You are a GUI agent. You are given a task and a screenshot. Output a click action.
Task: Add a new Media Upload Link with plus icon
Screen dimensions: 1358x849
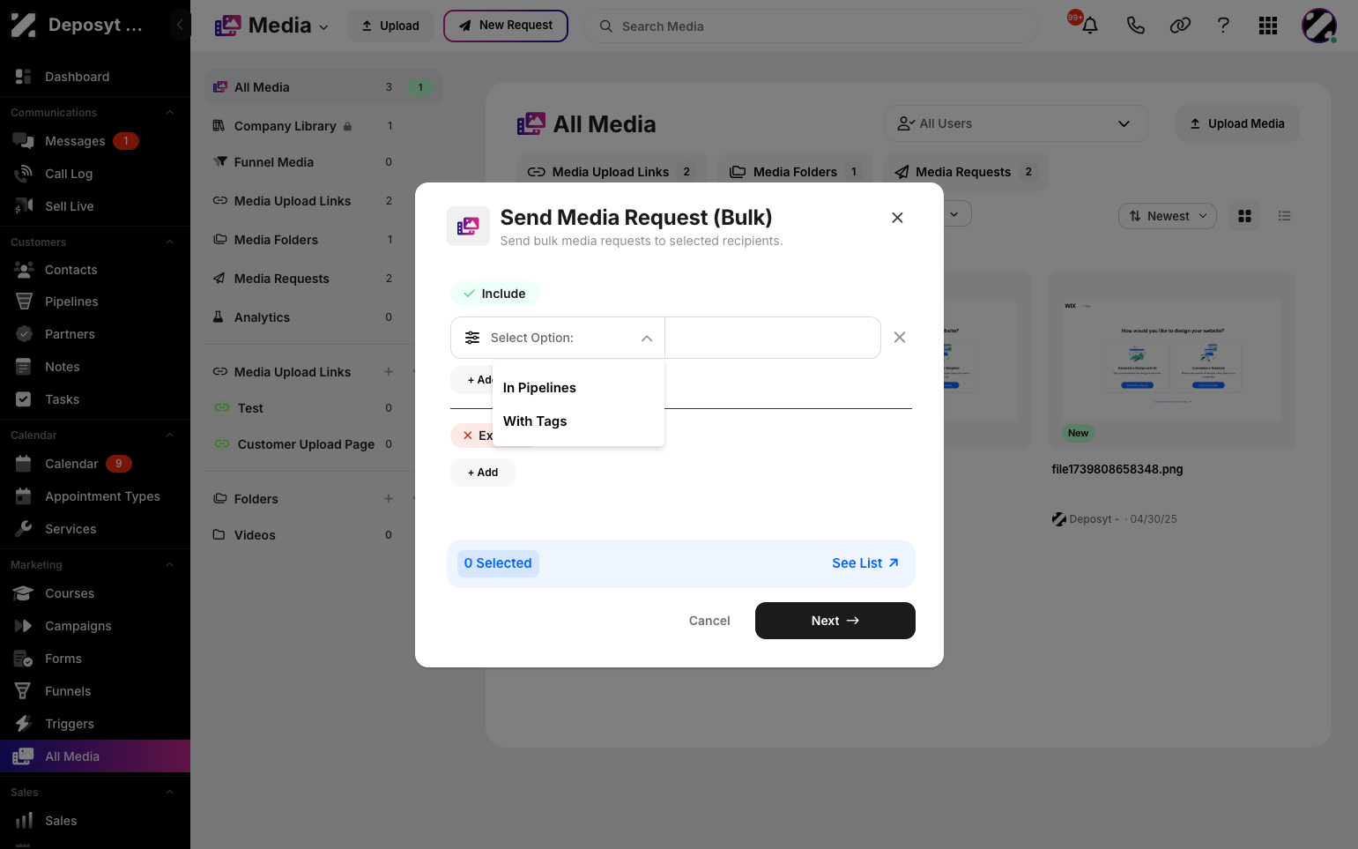tap(389, 372)
